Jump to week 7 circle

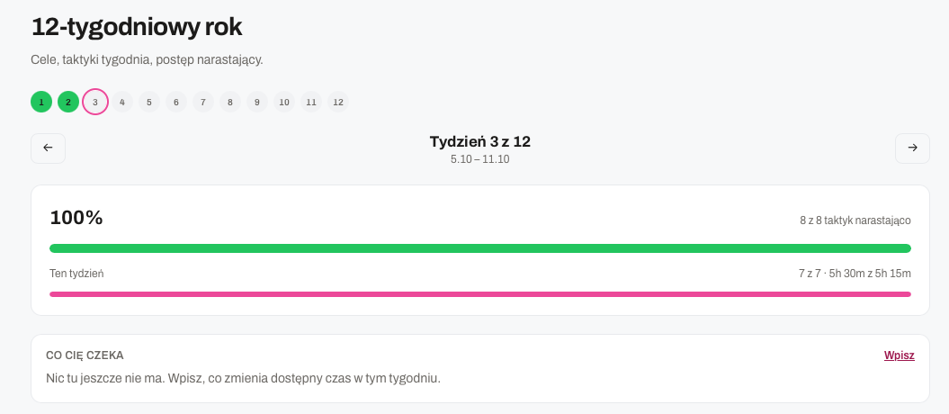[x=203, y=102]
